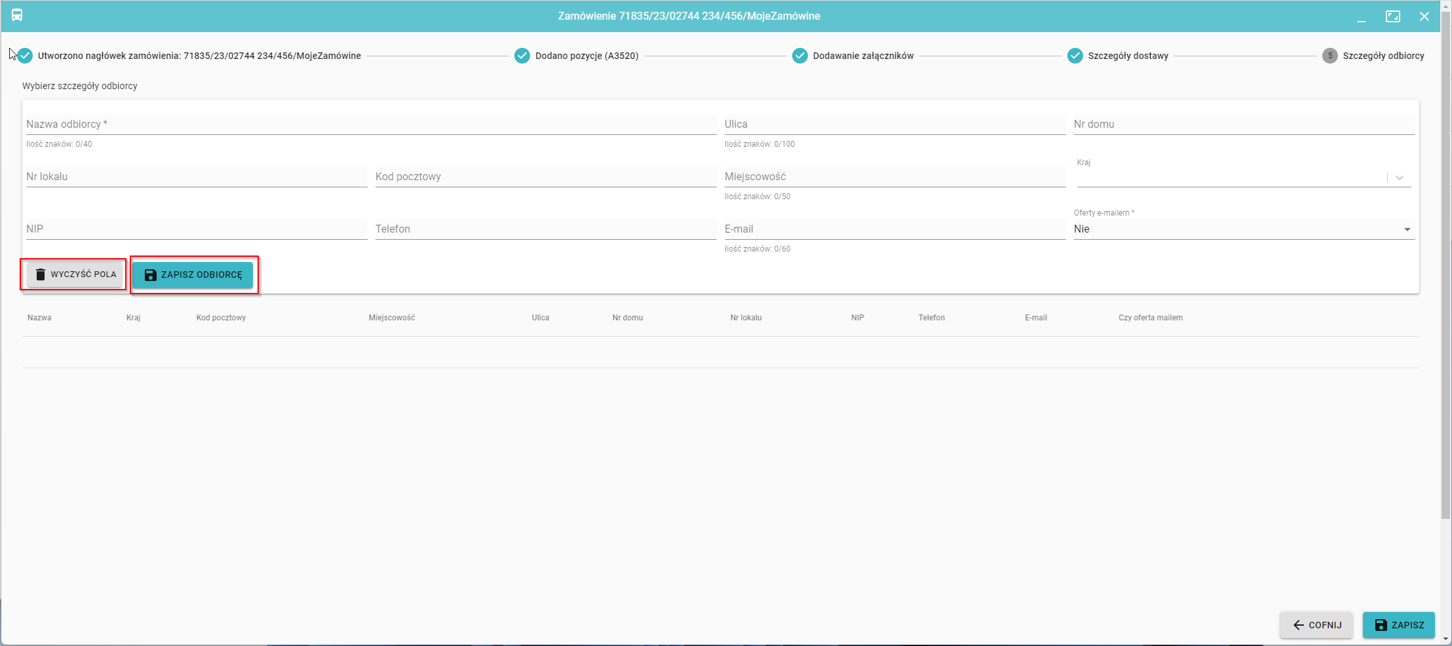Open the Szczegóły odbiorcy step label
This screenshot has height=646, width=1452.
coord(1383,56)
